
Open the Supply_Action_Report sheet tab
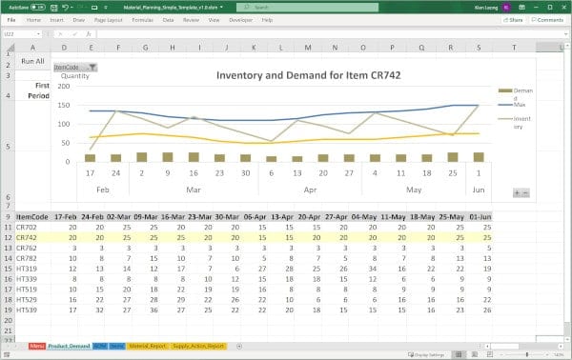click(198, 346)
